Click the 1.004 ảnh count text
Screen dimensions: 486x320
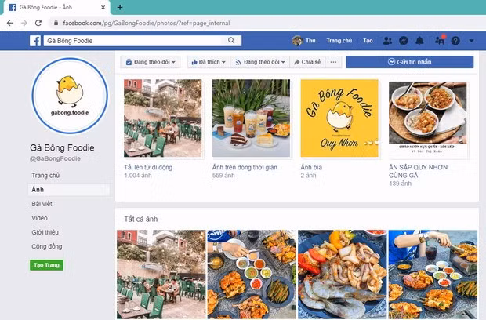(x=138, y=176)
